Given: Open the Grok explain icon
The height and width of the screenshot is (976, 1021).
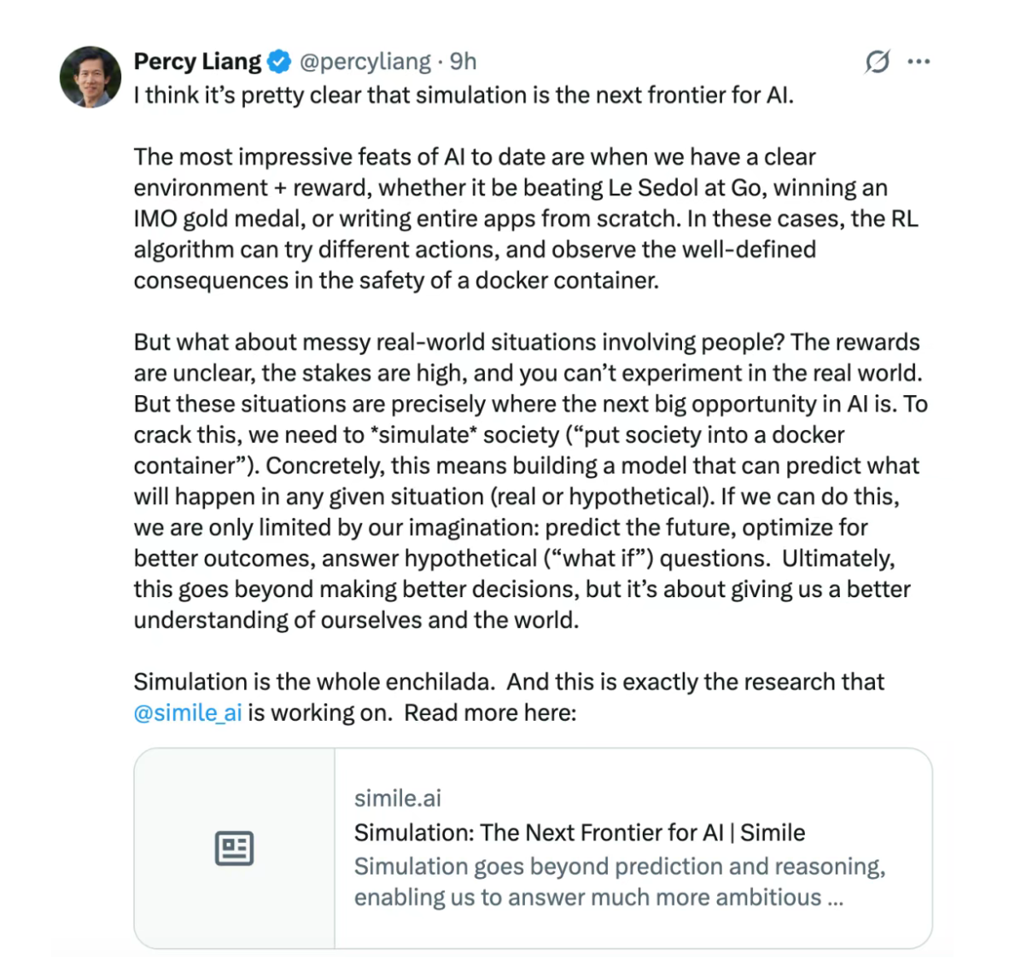Looking at the screenshot, I should 877,62.
